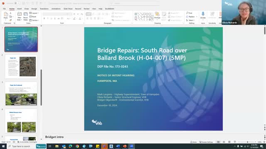Switch to the Design tab
Viewport: 266px width, 149px height.
point(34,9)
